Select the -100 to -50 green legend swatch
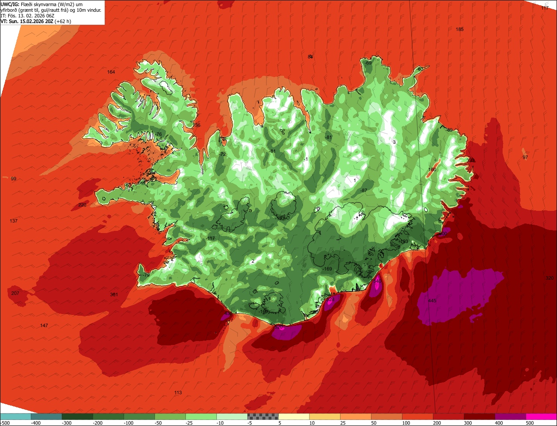 click(139, 416)
